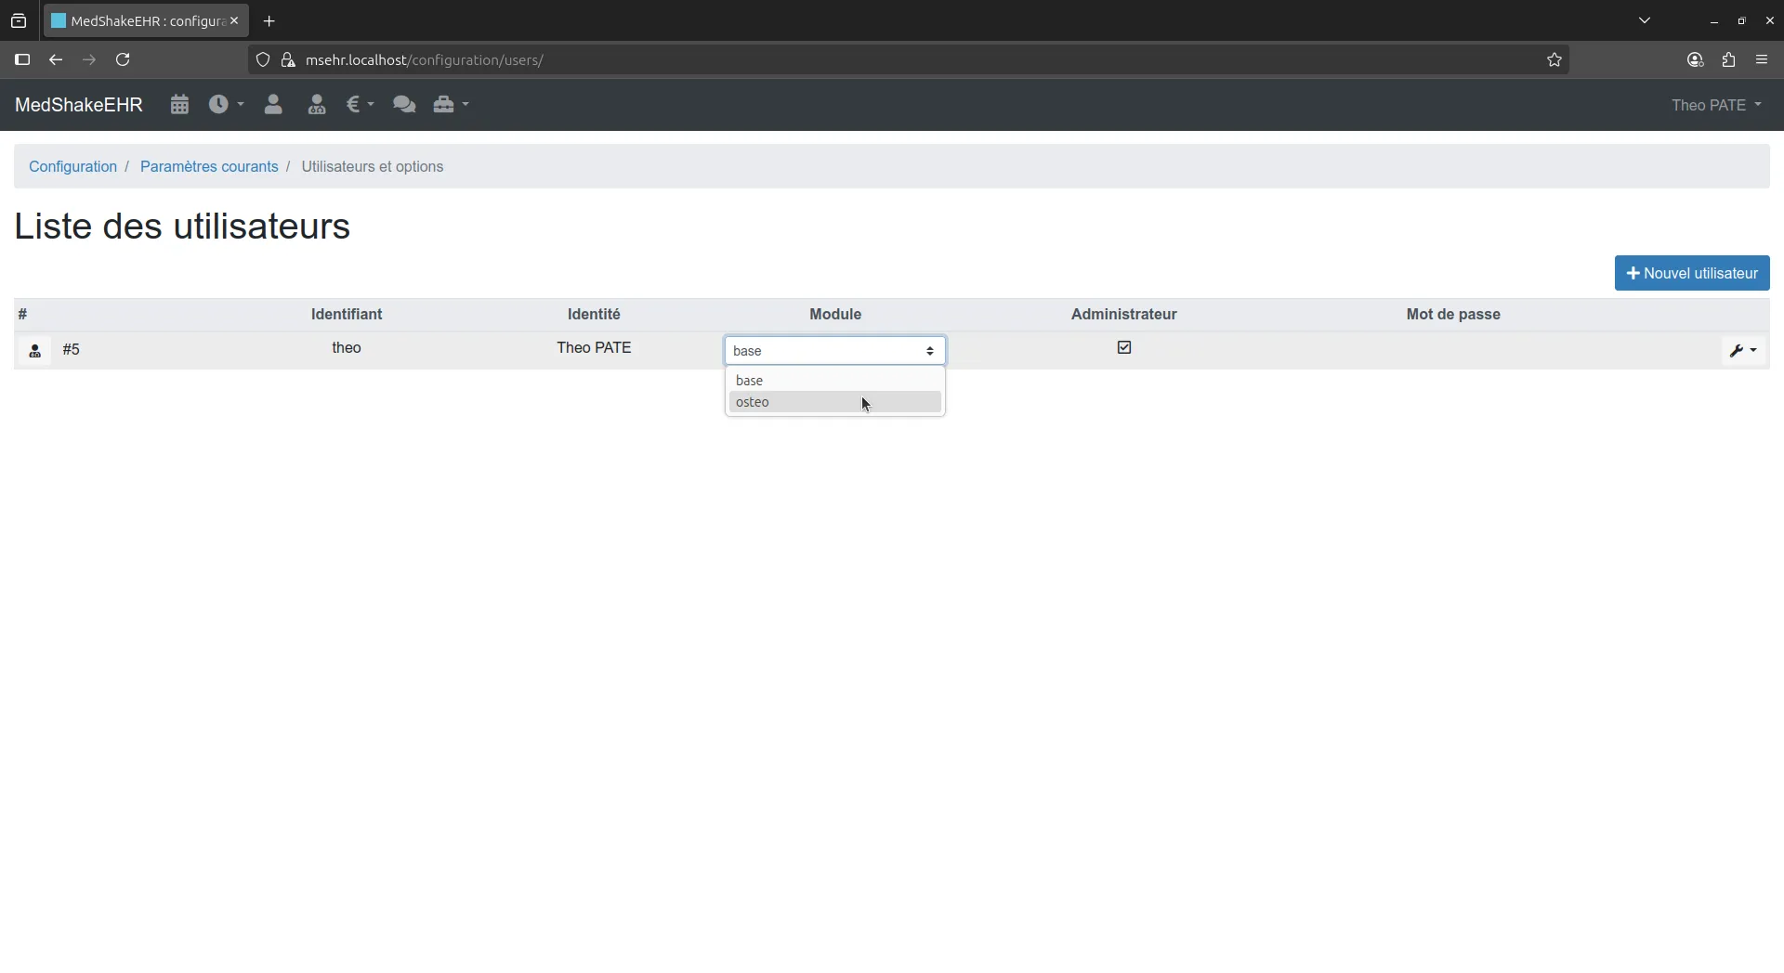Open the calendar agenda view

(x=178, y=104)
